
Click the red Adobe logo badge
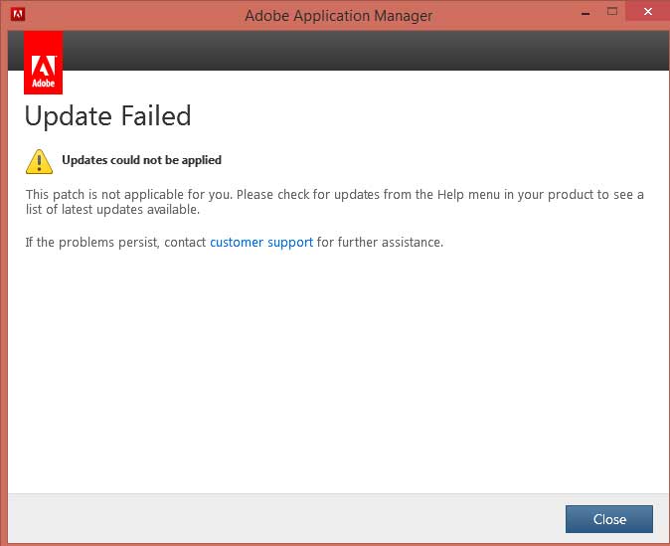tap(43, 63)
